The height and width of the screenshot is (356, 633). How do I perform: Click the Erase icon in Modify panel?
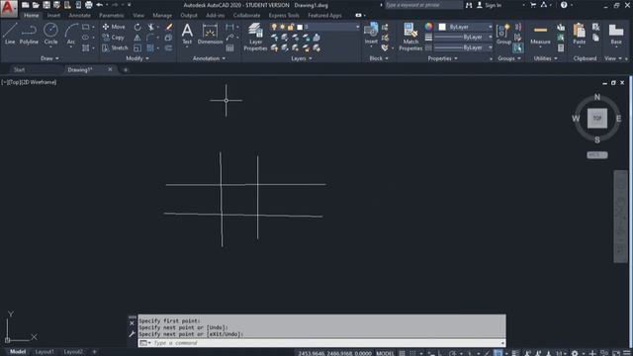[x=169, y=27]
